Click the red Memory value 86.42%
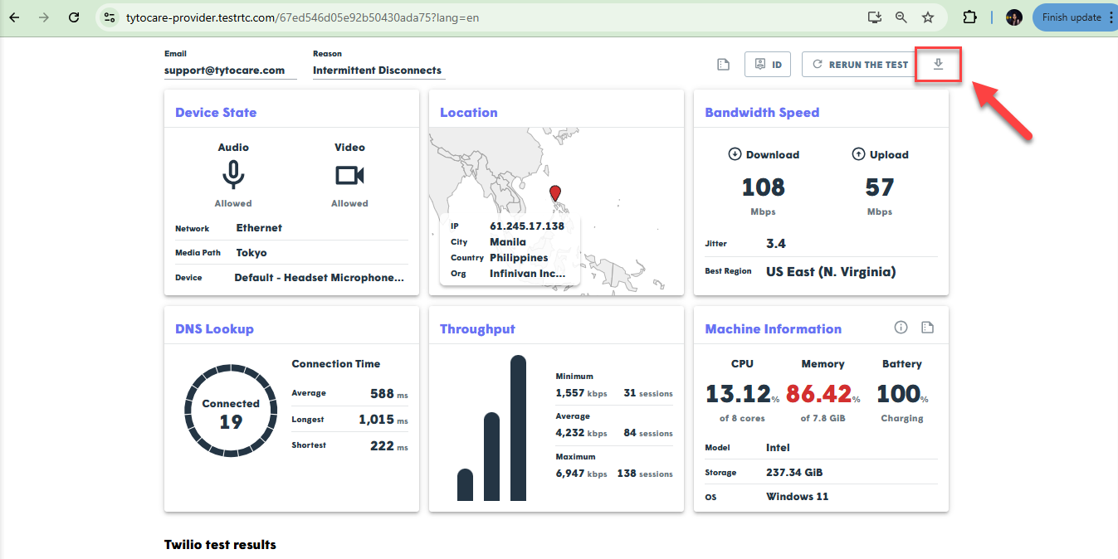 [823, 394]
